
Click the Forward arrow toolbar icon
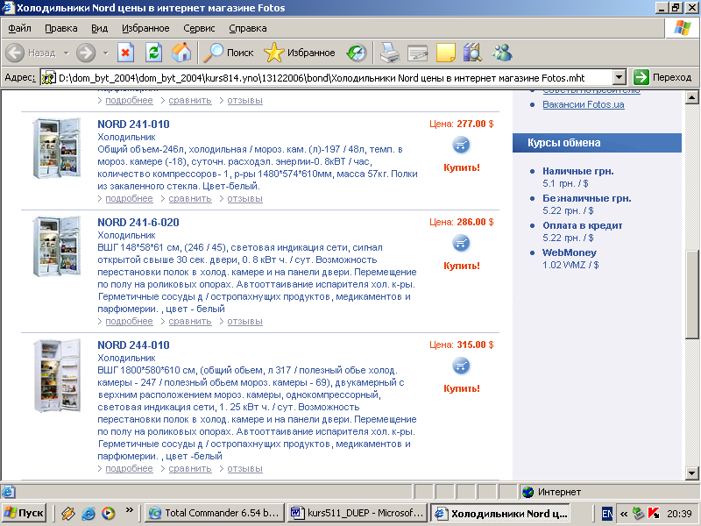[x=86, y=53]
